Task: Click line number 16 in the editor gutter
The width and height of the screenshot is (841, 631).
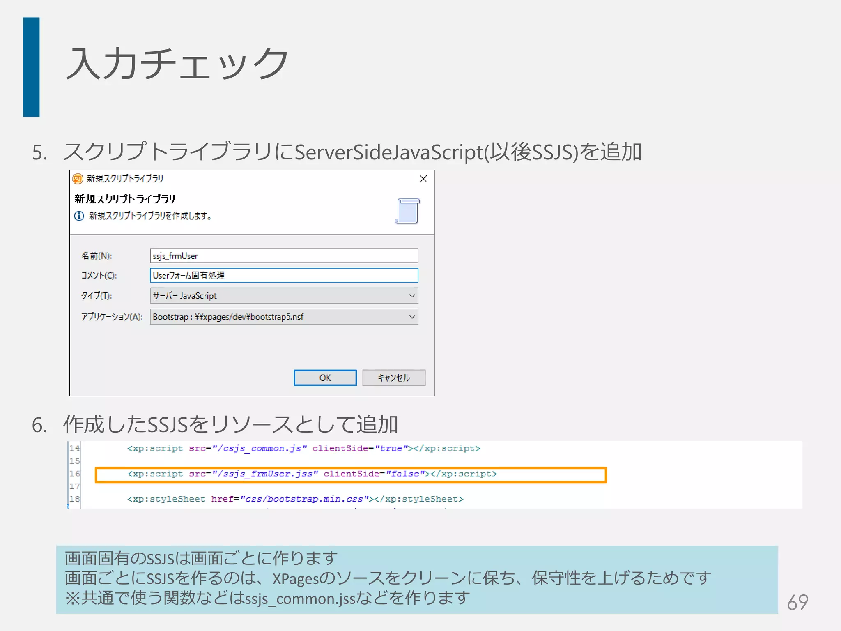Action: (x=74, y=474)
